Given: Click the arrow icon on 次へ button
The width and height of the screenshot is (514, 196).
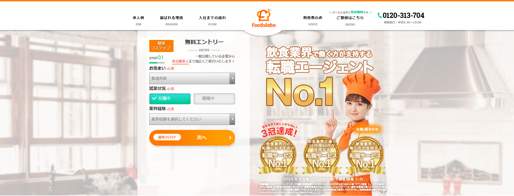Looking at the screenshot, I should (230, 138).
